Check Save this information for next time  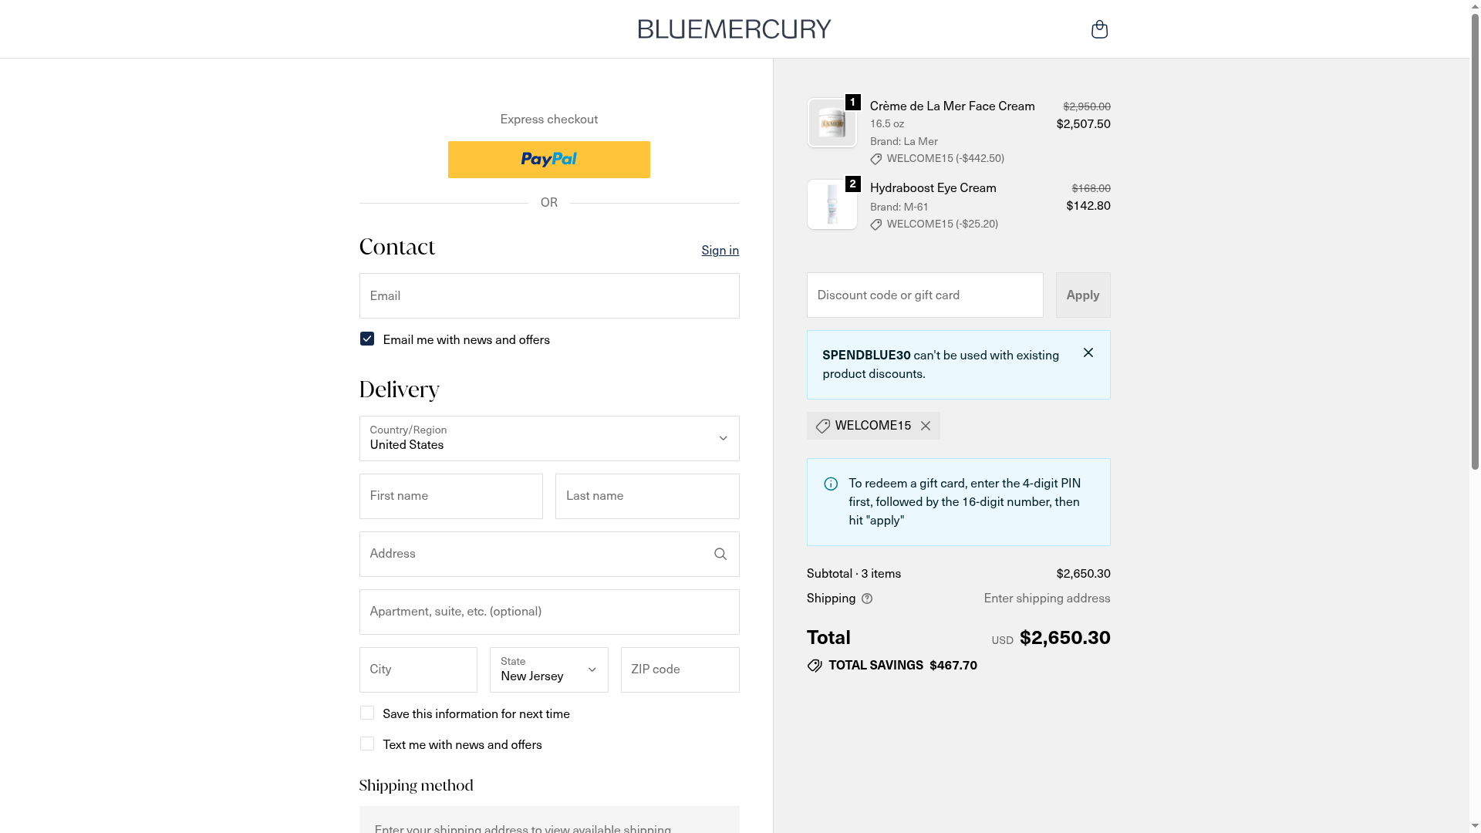point(367,713)
